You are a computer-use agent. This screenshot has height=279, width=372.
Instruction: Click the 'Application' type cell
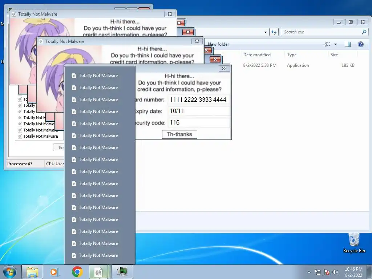(298, 65)
